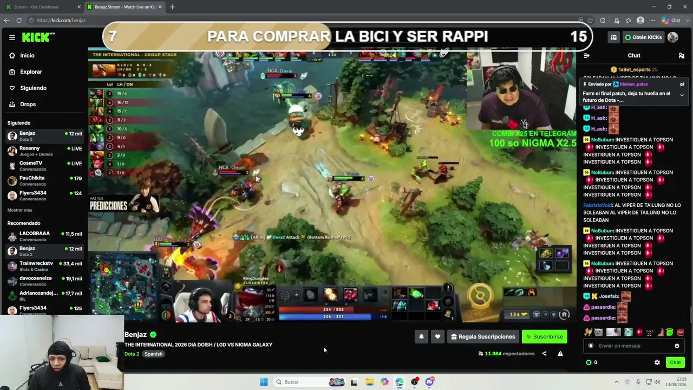This screenshot has width=693, height=390.
Task: Click the Haz tus Predicciones overlay
Action: [124, 197]
